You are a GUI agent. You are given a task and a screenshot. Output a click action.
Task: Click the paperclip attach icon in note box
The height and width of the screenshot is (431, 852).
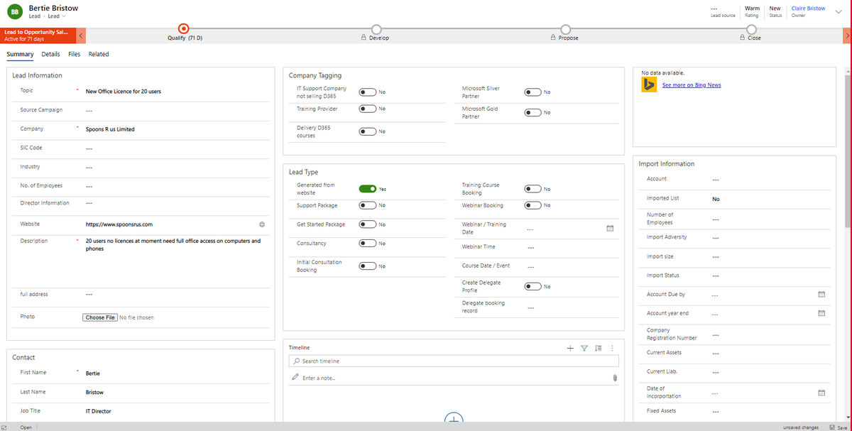[615, 378]
